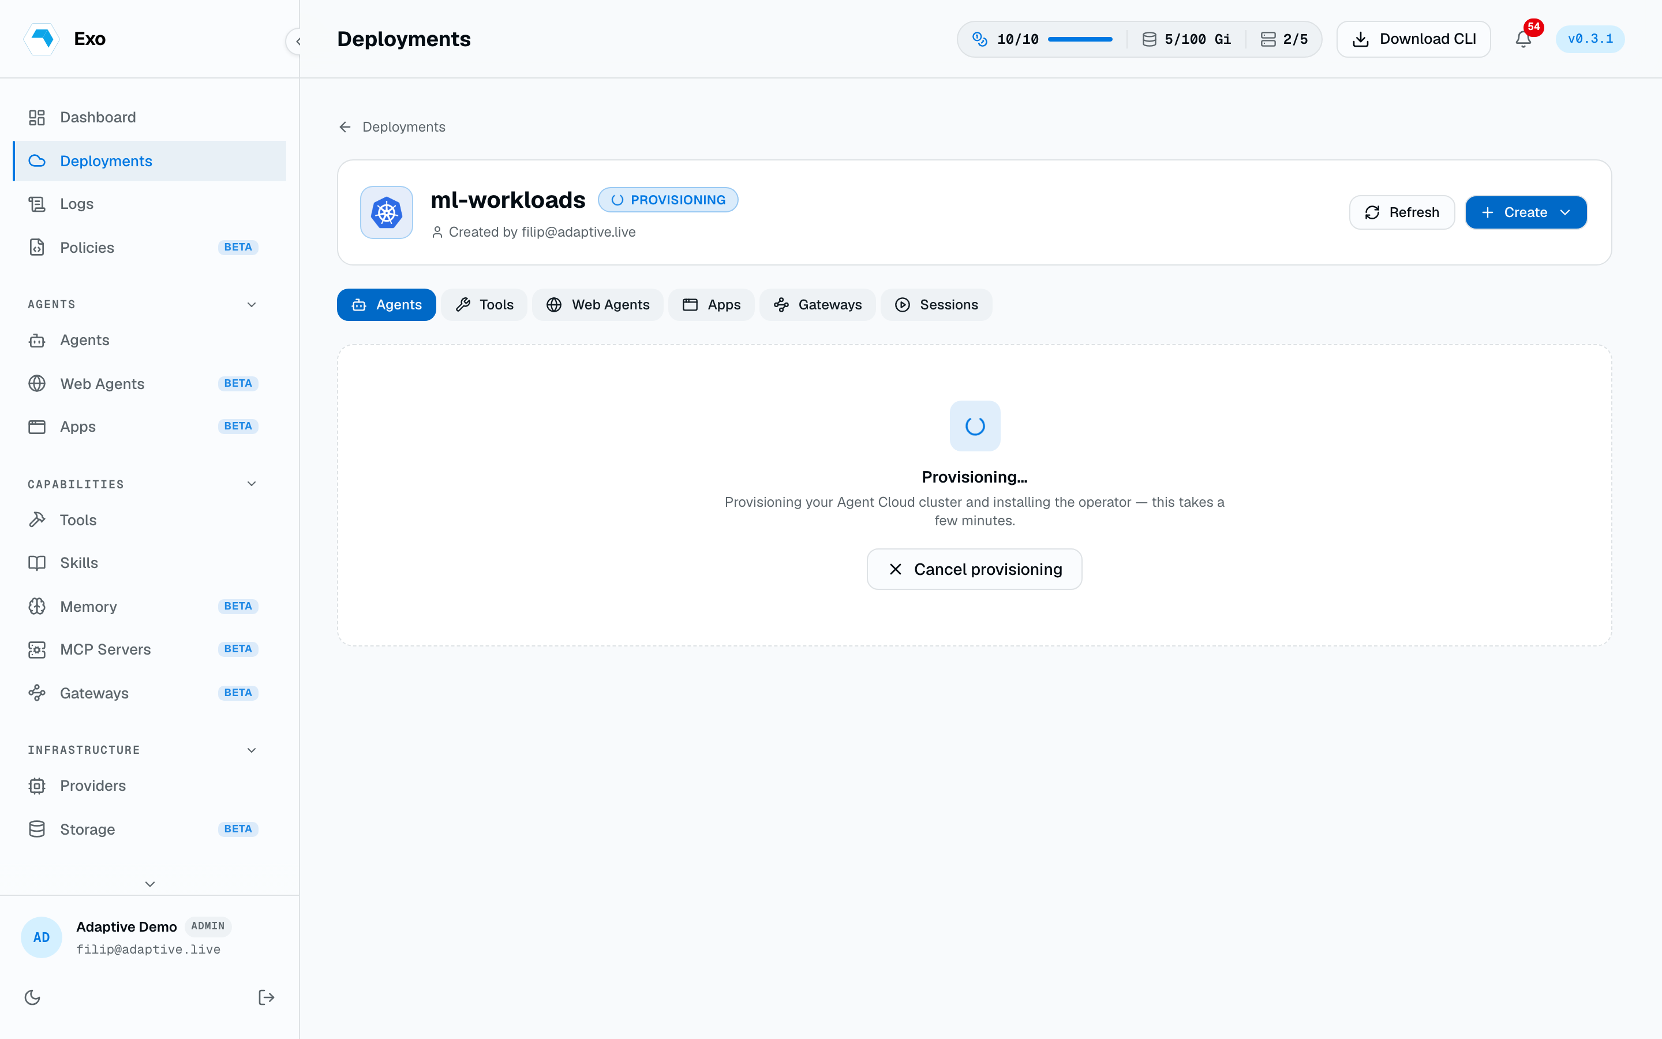
Task: Collapse the AGENTS section
Action: (252, 304)
